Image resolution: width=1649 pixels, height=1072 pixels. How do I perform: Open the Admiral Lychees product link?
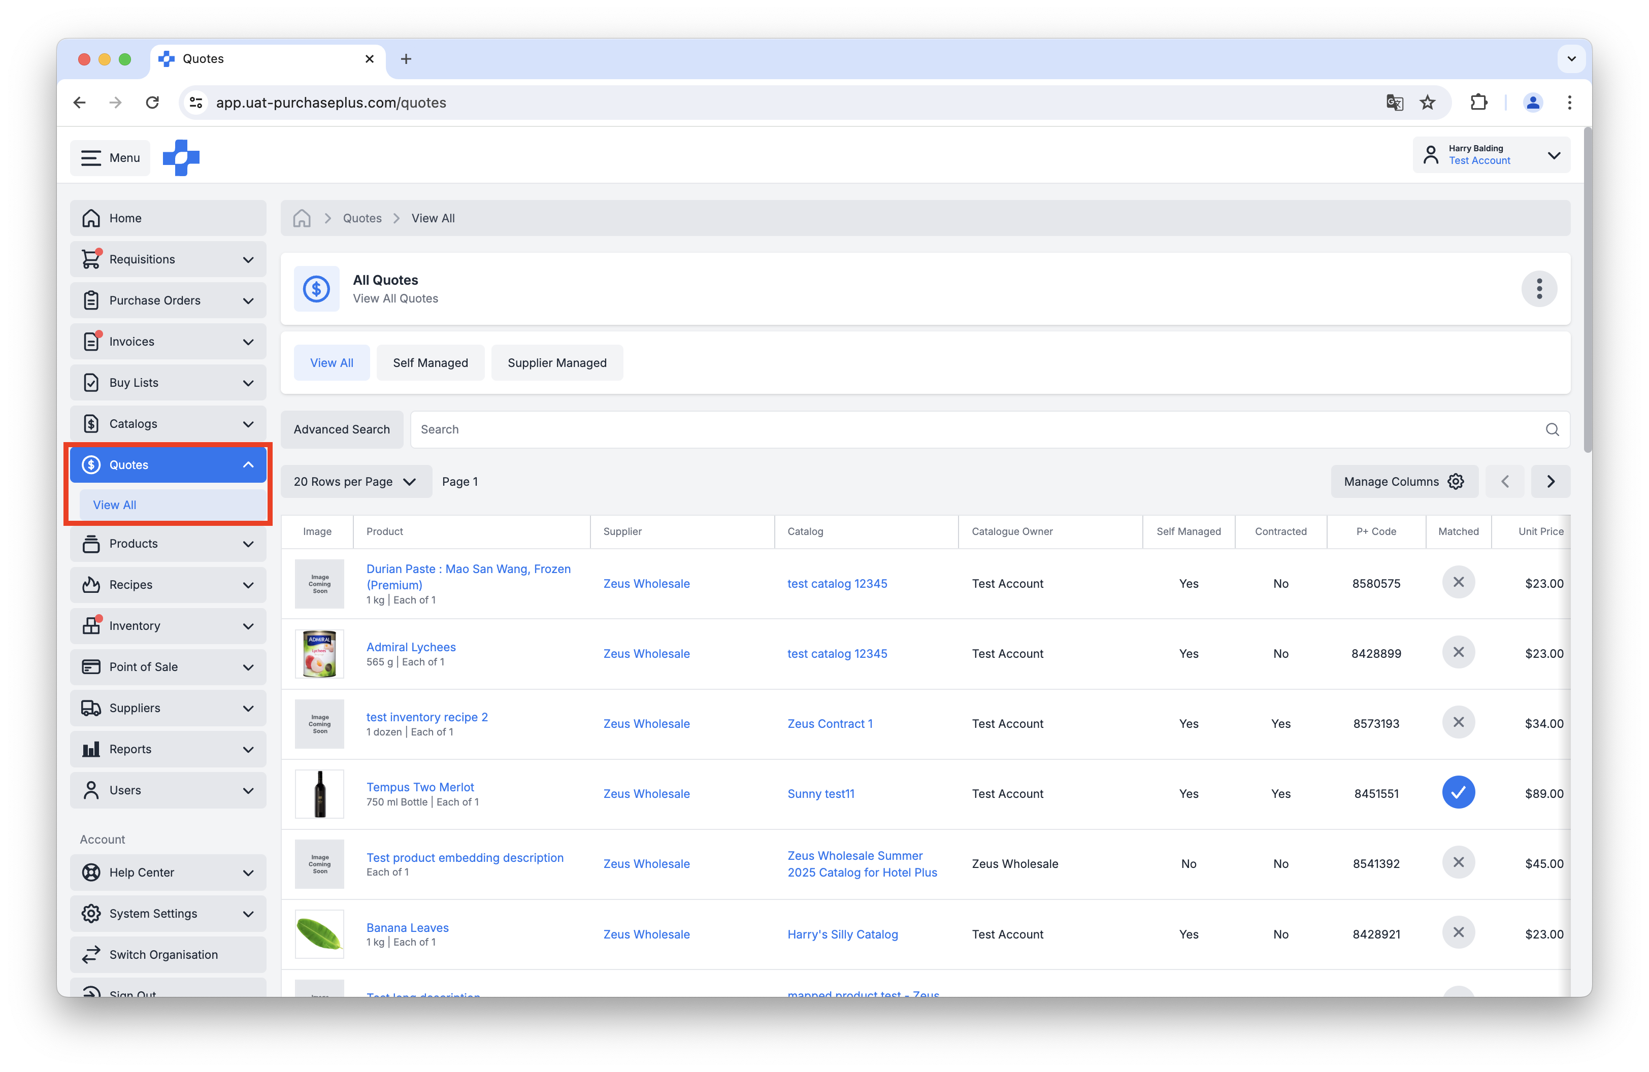click(x=411, y=647)
